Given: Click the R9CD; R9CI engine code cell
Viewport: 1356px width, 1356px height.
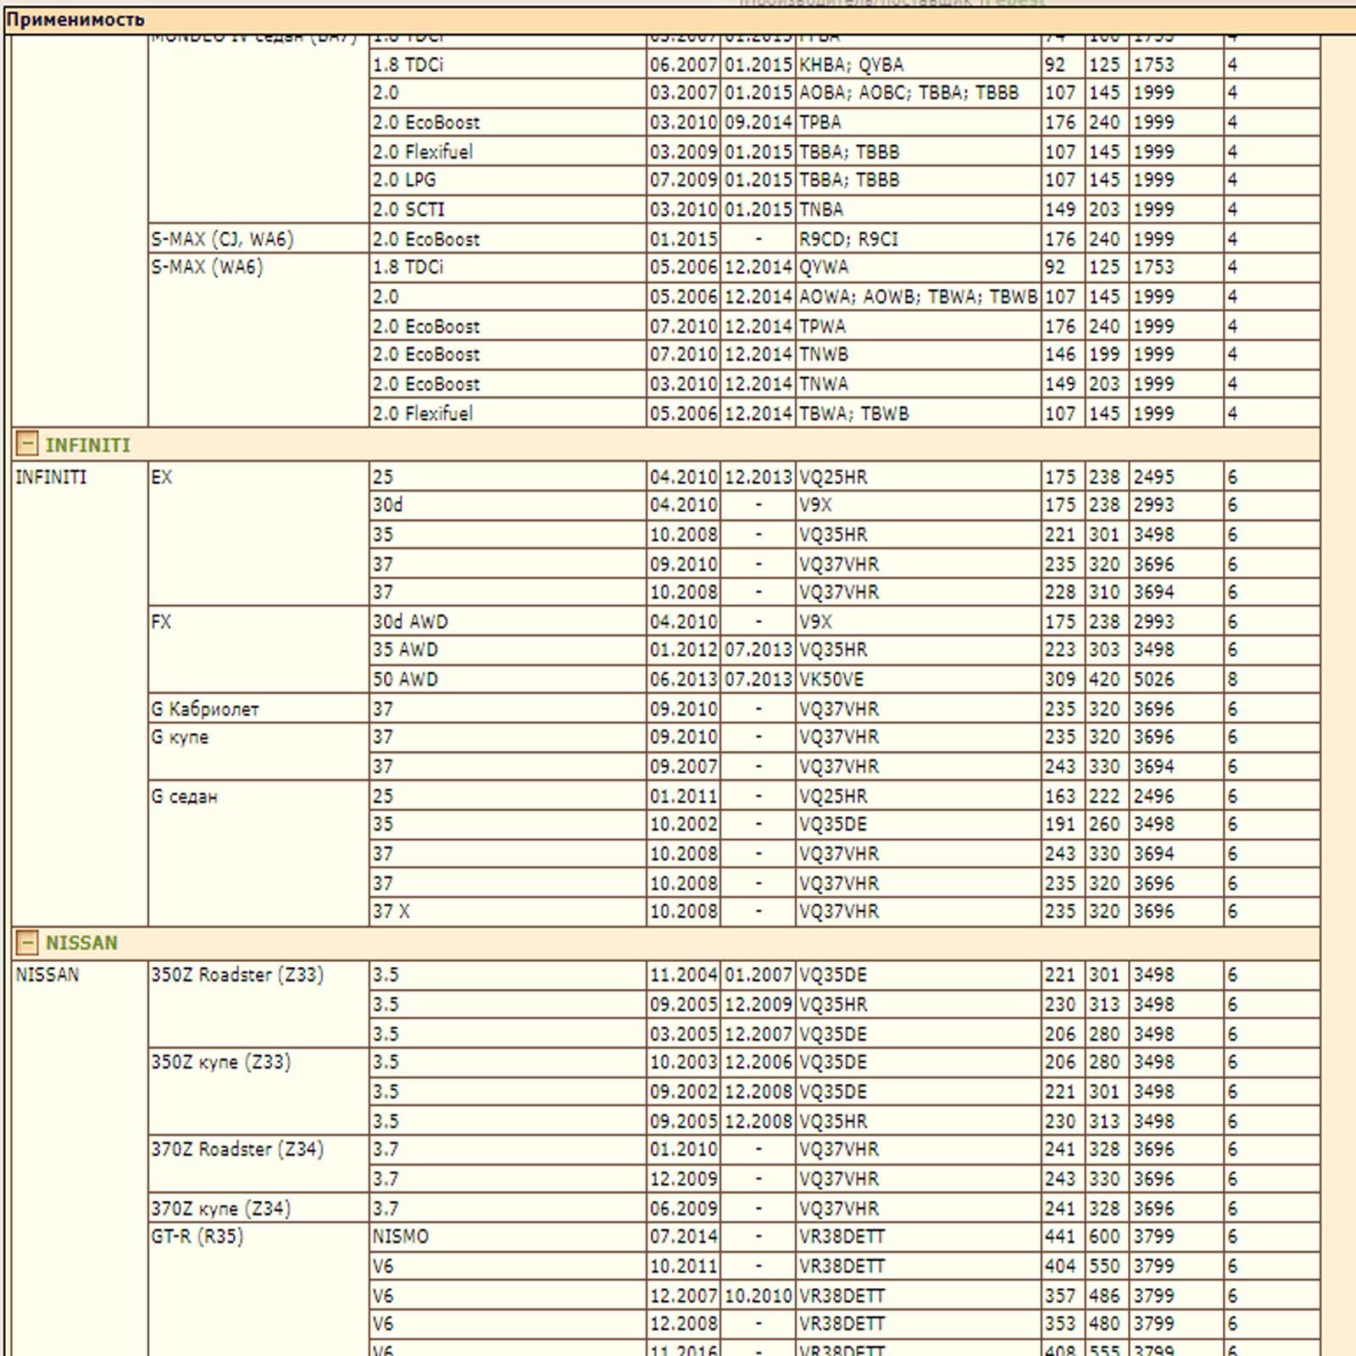Looking at the screenshot, I should click(x=918, y=239).
